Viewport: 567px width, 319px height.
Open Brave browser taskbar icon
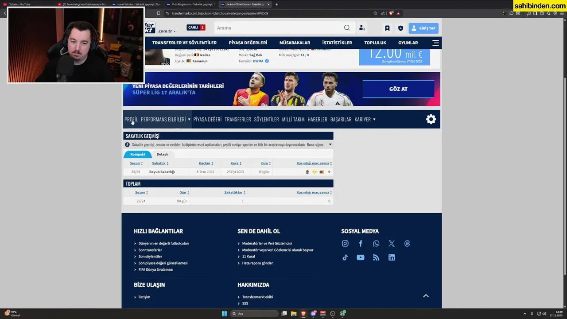(x=303, y=314)
